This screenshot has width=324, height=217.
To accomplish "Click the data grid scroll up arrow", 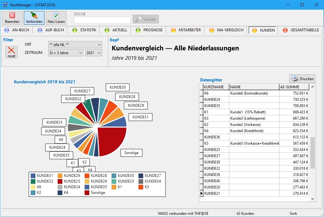I will [313, 87].
